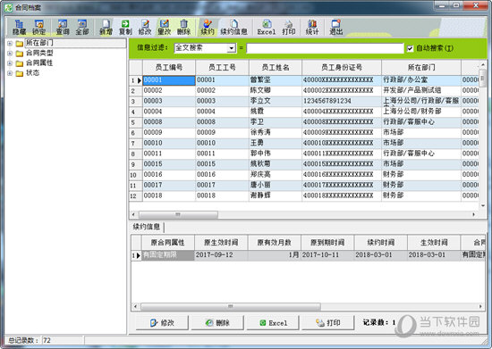Screen dimensions: 492x349
Task: Click the renewal grid horizontal scrollbar thumb
Action: pyautogui.click(x=231, y=306)
